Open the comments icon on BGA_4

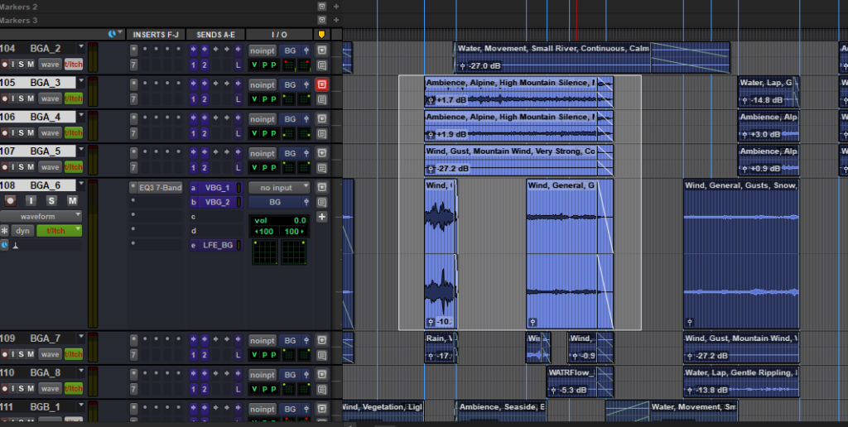click(322, 133)
